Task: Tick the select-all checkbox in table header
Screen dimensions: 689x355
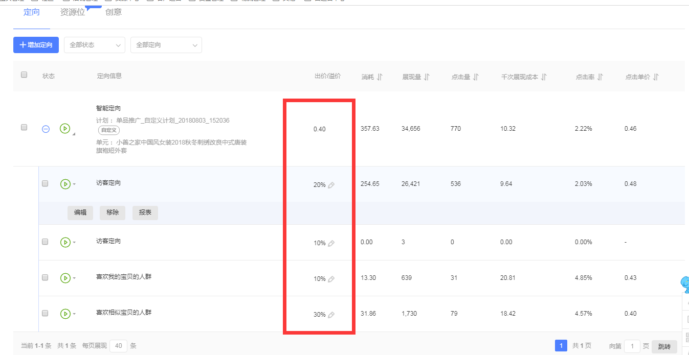Action: 24,75
